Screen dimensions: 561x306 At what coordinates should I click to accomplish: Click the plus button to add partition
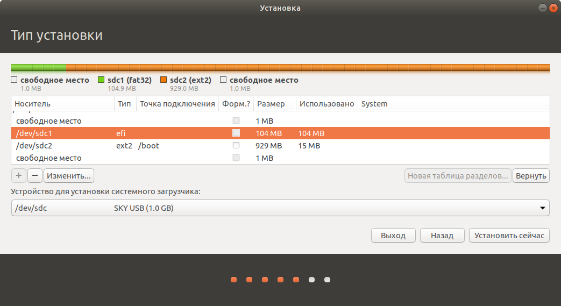tap(19, 175)
